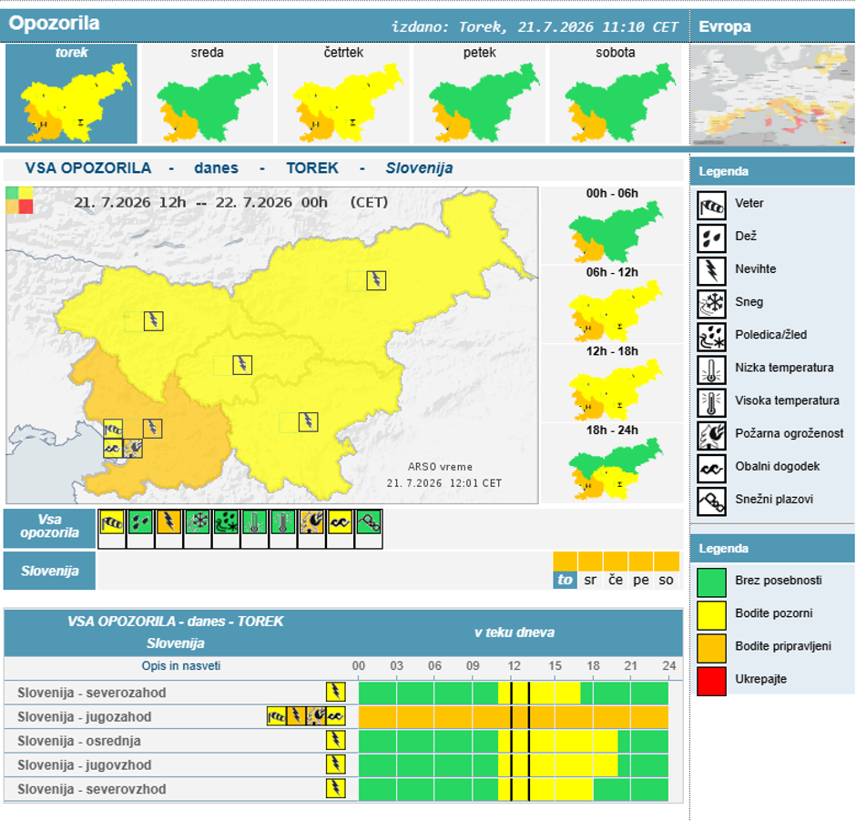Switch to the sobota day map

point(616,94)
